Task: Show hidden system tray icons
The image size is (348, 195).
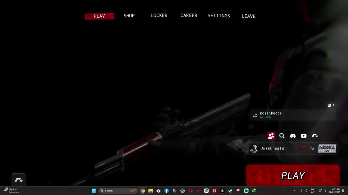Action: [x=294, y=191]
